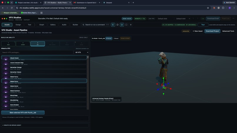
Task: Open the three-dots more options menu
Action: pyautogui.click(x=233, y=18)
